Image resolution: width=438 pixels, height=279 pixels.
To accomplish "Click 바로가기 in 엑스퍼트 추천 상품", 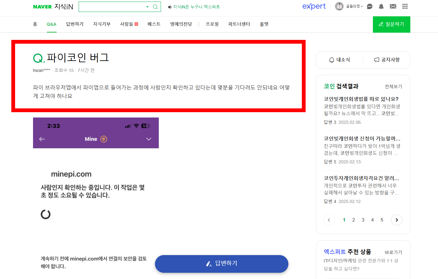I will [393, 252].
